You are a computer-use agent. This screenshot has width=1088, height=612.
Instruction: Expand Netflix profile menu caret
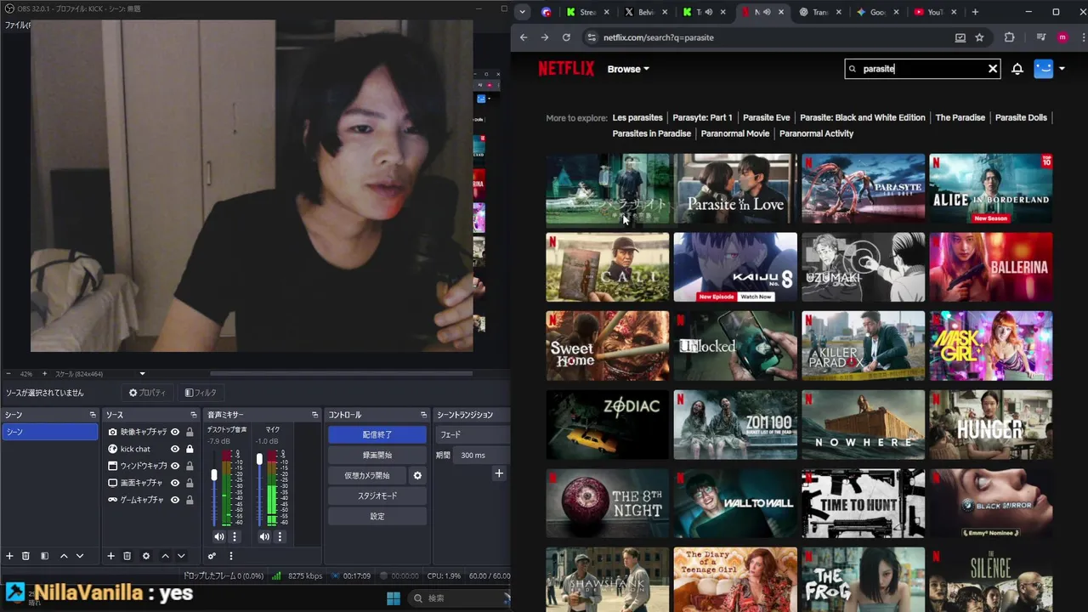1062,69
